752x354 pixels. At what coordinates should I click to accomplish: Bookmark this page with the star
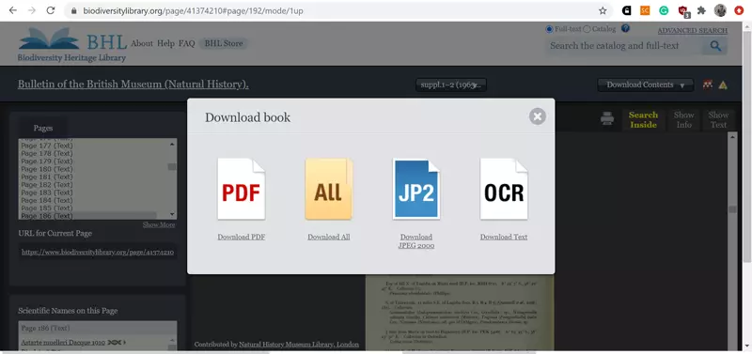click(x=603, y=10)
